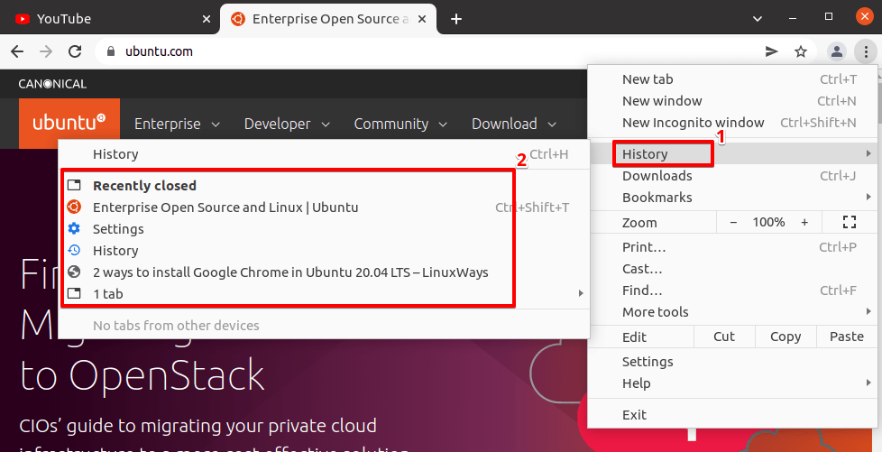The height and width of the screenshot is (452, 882).
Task: Expand the 1 tab submenu entry
Action: [x=324, y=293]
